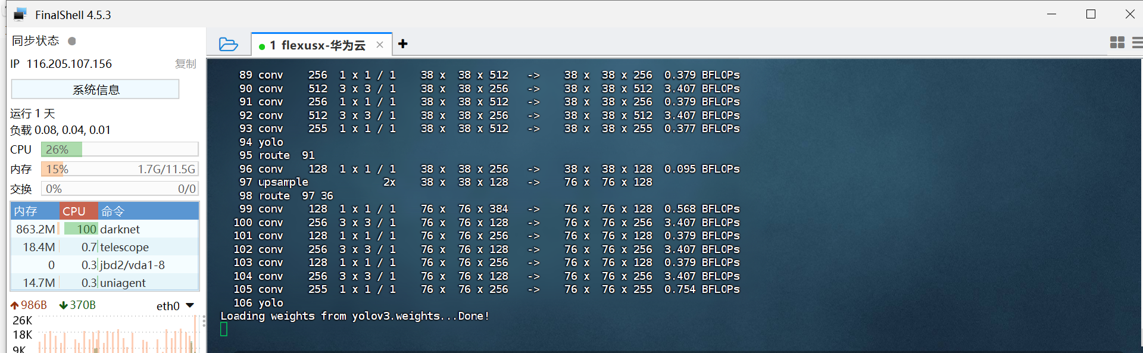The width and height of the screenshot is (1143, 353).
Task: Select the darknet process row
Action: (105, 229)
